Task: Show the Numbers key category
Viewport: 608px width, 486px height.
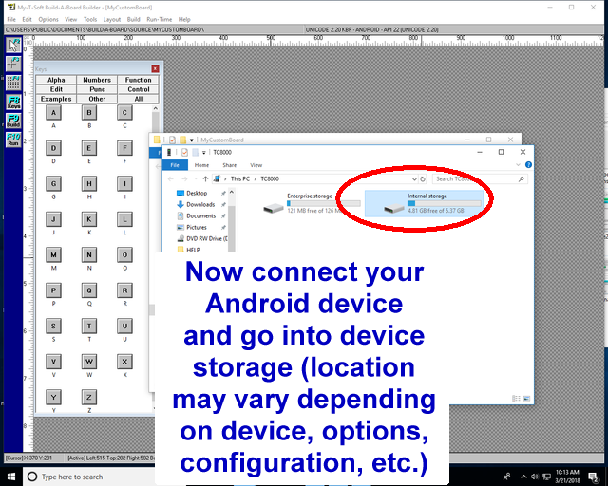Action: (x=97, y=81)
